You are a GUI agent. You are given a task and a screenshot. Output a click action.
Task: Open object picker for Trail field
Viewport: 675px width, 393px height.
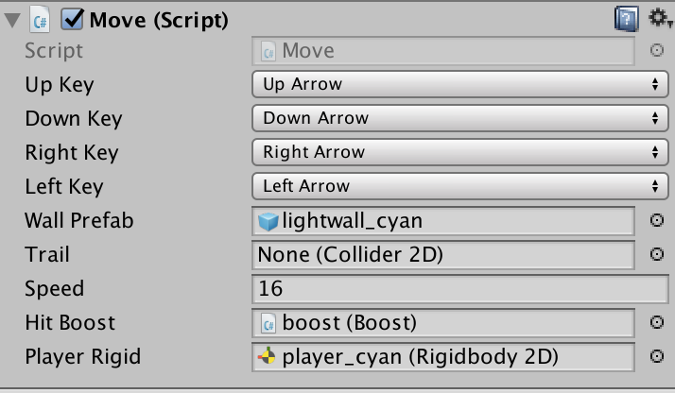(x=656, y=255)
